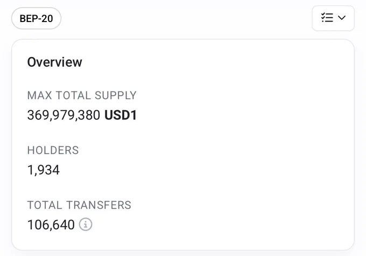Click blank area between BEP-20 badge and dropdown
This screenshot has width=366, height=256.
coord(186,18)
